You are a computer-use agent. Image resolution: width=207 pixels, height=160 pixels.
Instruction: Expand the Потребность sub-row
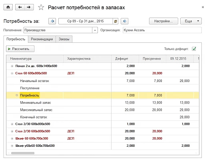click(x=17, y=95)
